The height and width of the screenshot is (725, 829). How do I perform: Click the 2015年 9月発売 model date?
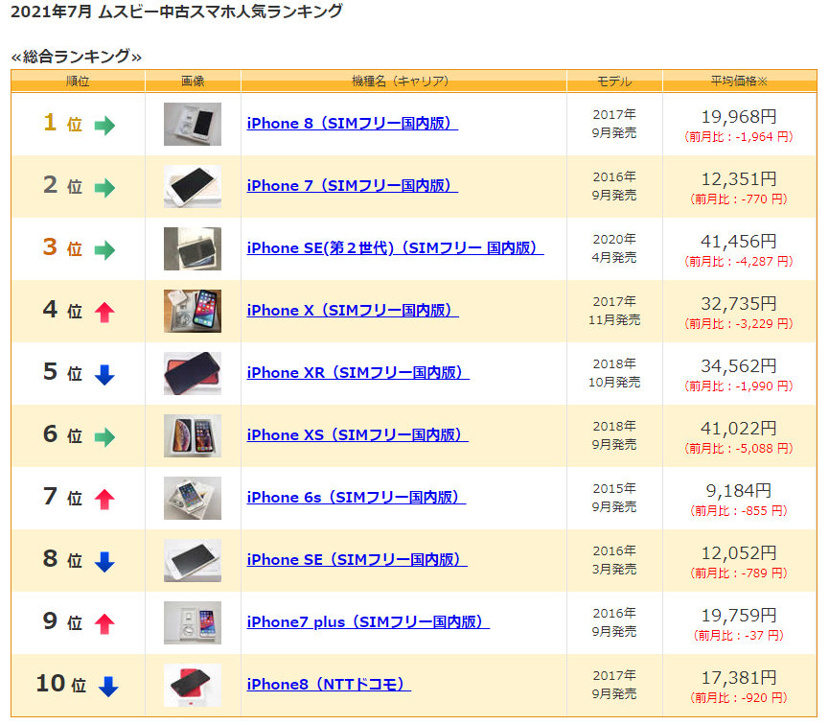(614, 498)
